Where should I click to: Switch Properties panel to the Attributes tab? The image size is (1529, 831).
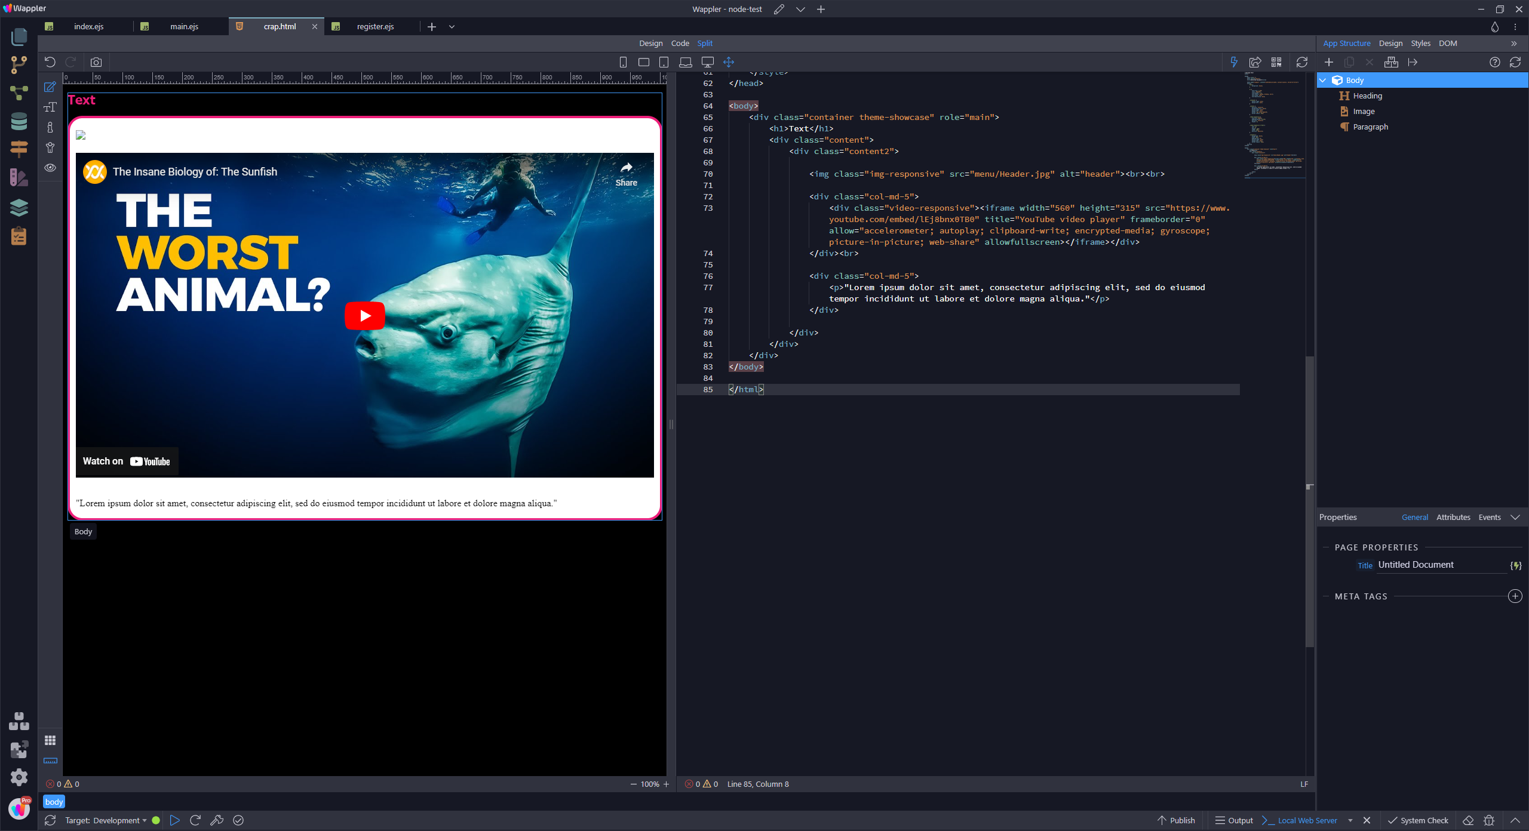pyautogui.click(x=1453, y=517)
